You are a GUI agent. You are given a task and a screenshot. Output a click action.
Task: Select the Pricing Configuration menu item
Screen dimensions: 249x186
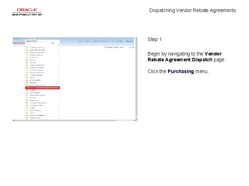click(37, 73)
